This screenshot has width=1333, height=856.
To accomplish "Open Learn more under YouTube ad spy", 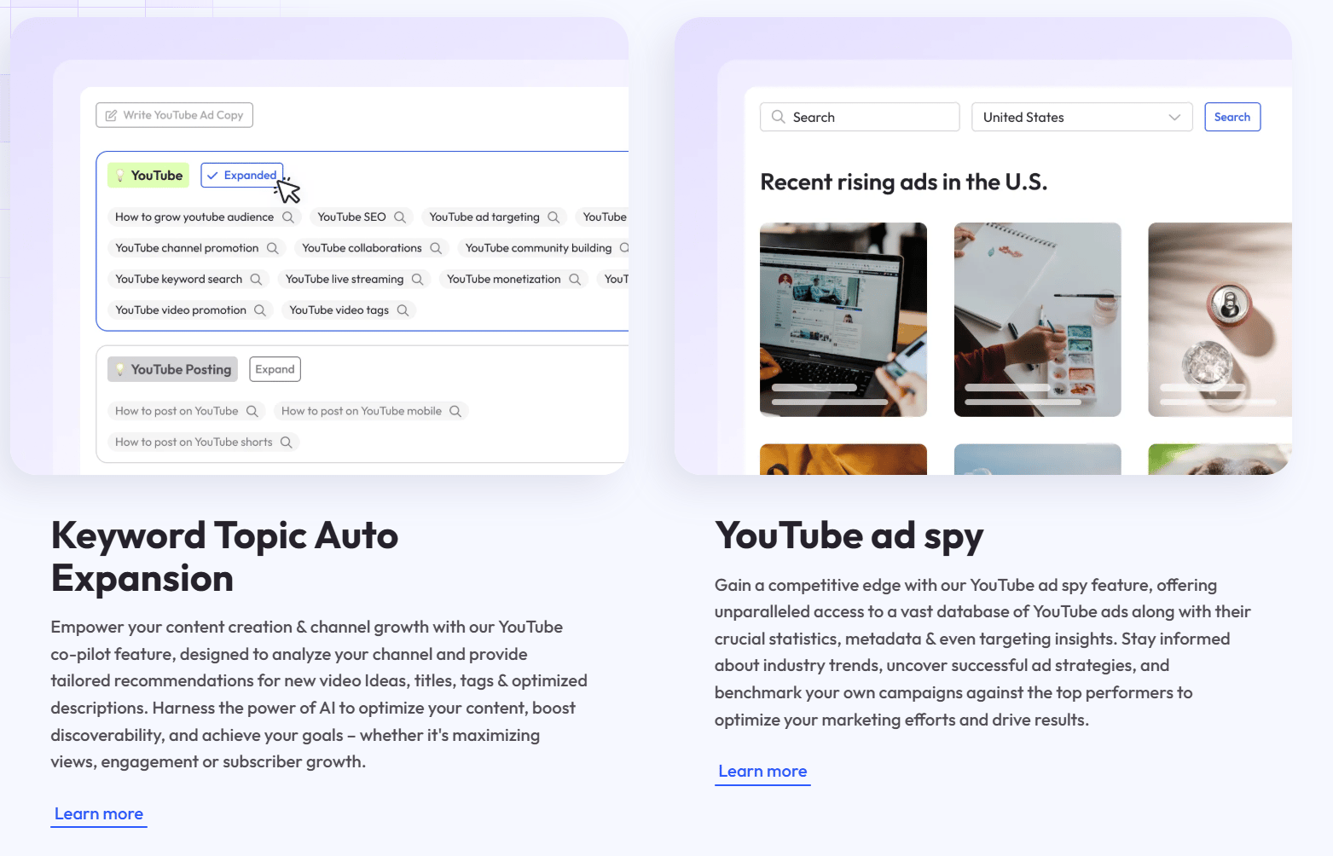I will pos(762,772).
